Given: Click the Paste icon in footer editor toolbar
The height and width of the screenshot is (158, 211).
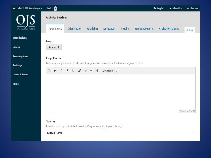Looking at the screenshot, I should (55, 71).
